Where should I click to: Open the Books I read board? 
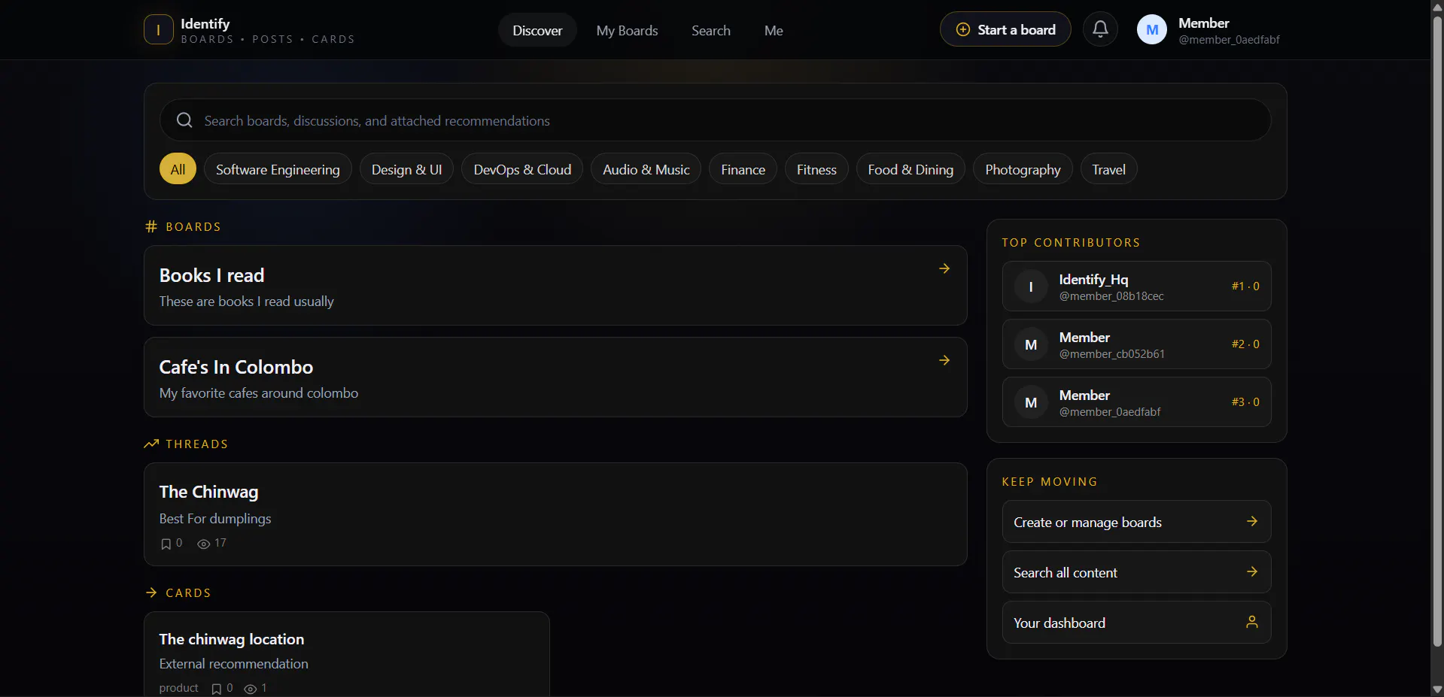point(555,285)
